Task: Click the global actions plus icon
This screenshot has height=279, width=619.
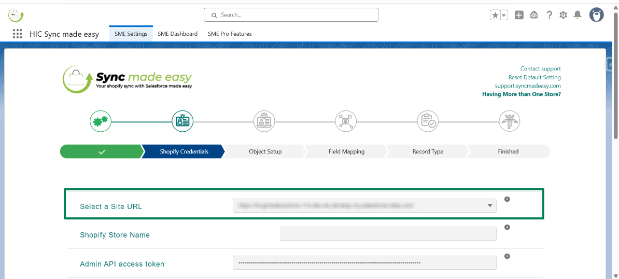Action: [519, 15]
